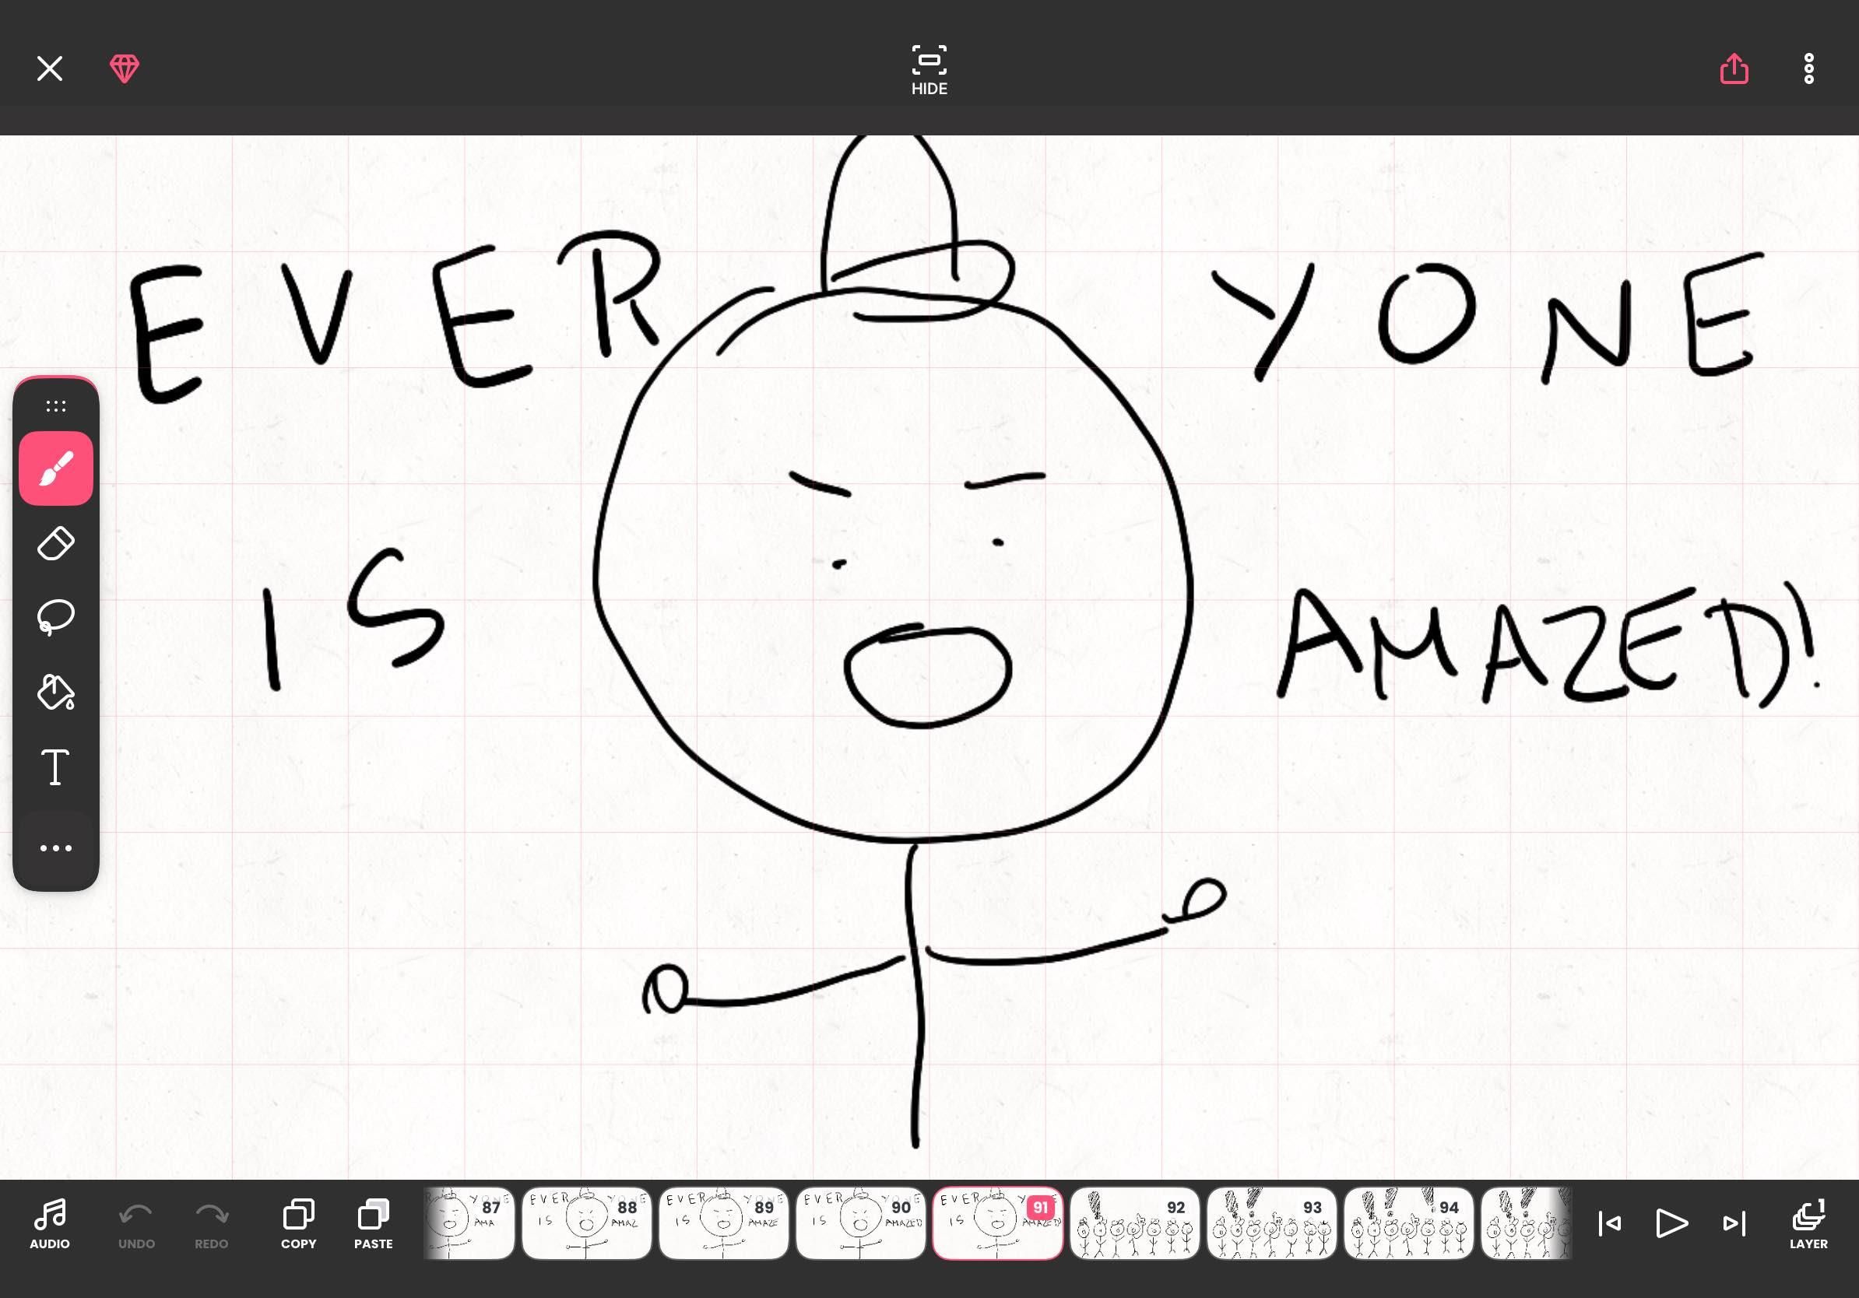Select the Lasso selection tool
Screen dimensions: 1859x1298
click(56, 616)
